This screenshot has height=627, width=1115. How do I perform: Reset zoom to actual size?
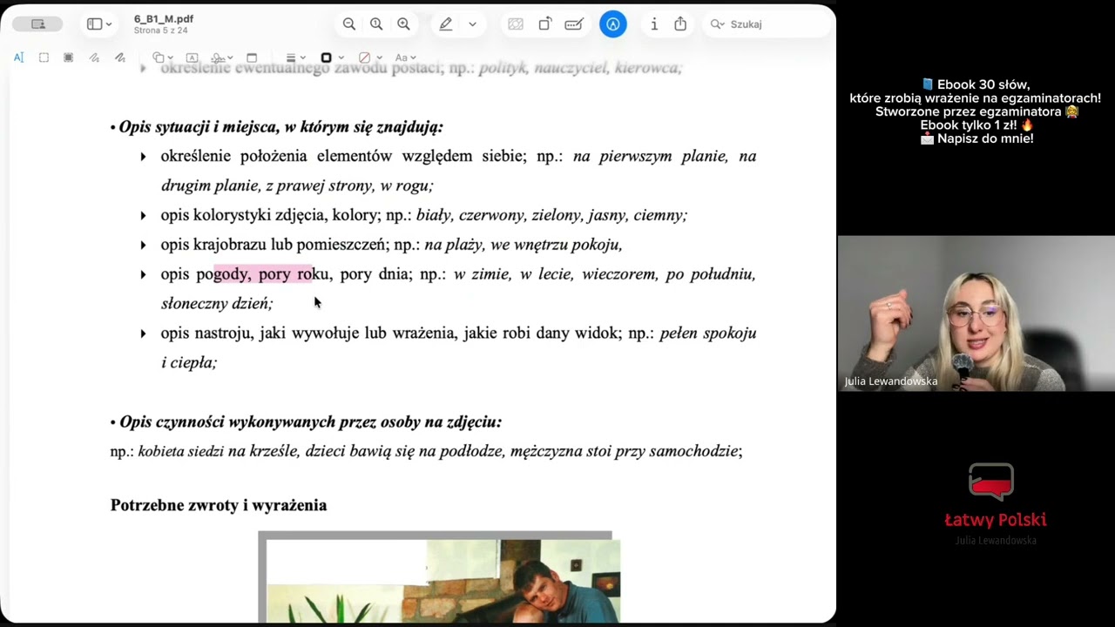coord(376,24)
